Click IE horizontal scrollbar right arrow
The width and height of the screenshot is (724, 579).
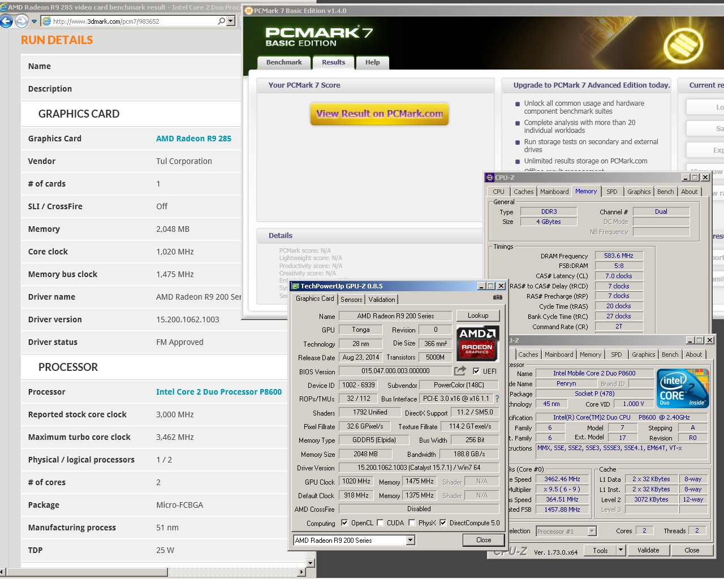(301, 572)
